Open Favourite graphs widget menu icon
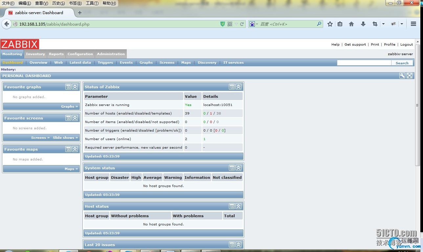Screen dimensions: 423x252 [x=68, y=87]
